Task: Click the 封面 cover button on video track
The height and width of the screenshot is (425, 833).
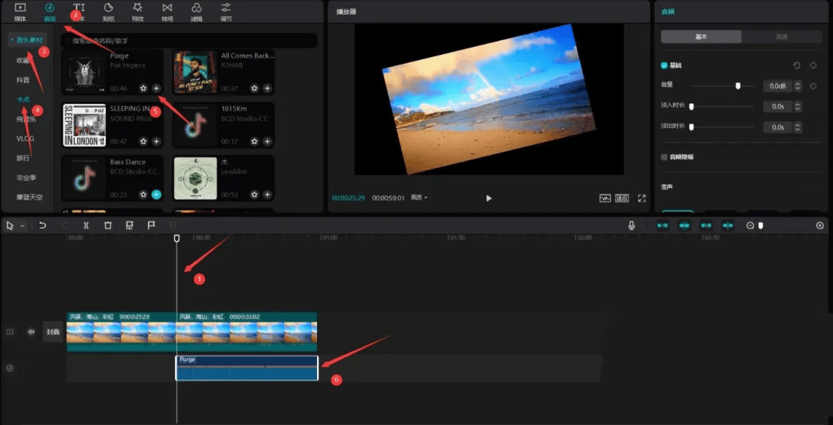Action: click(52, 332)
